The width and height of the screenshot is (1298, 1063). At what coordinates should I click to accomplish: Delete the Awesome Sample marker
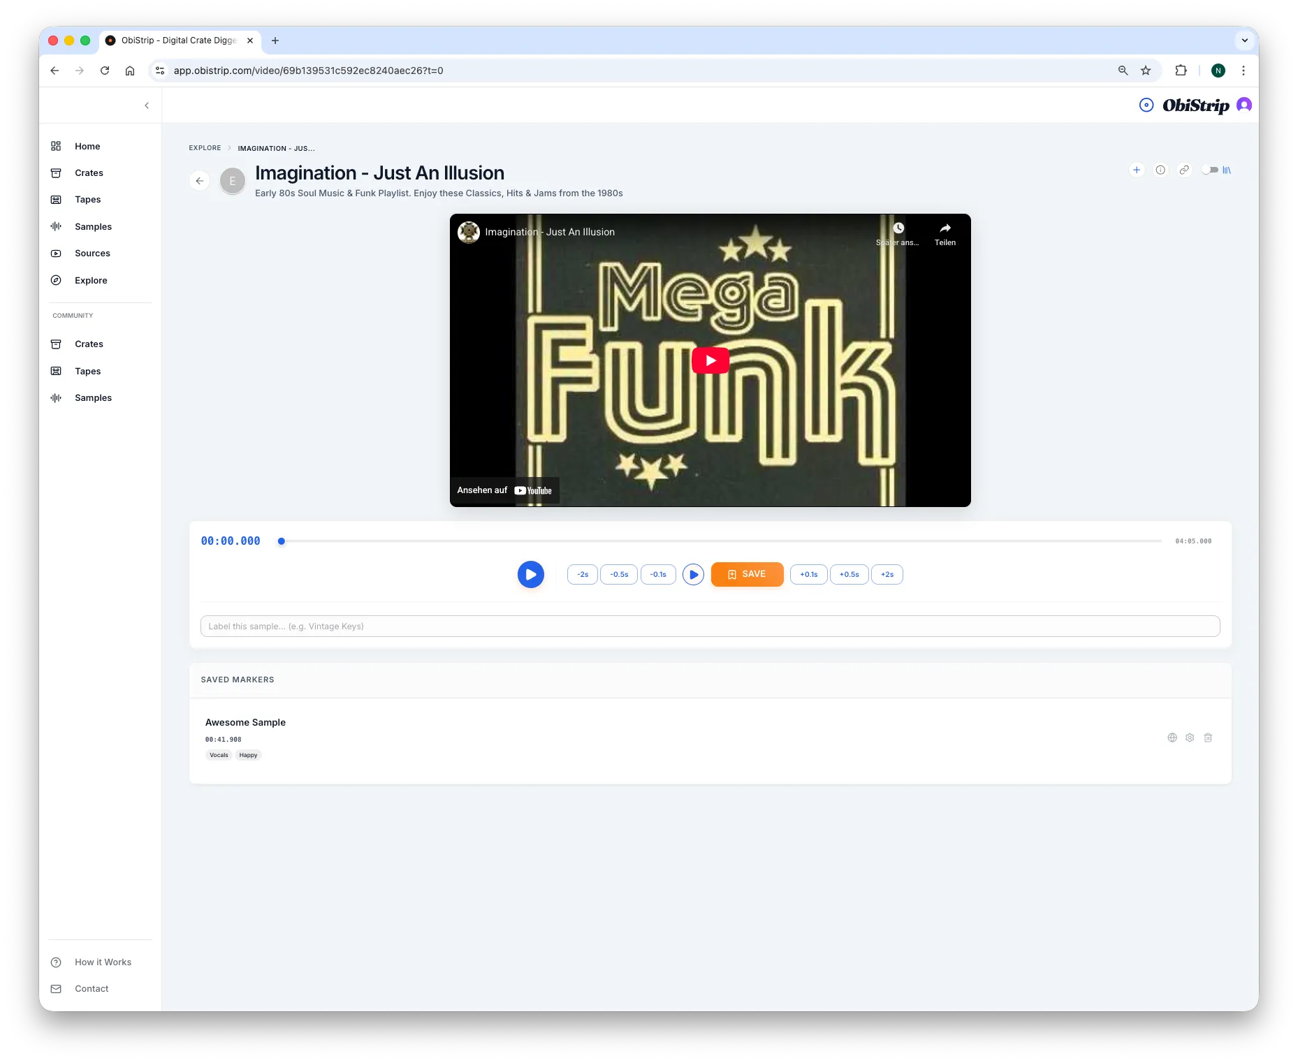click(1208, 738)
